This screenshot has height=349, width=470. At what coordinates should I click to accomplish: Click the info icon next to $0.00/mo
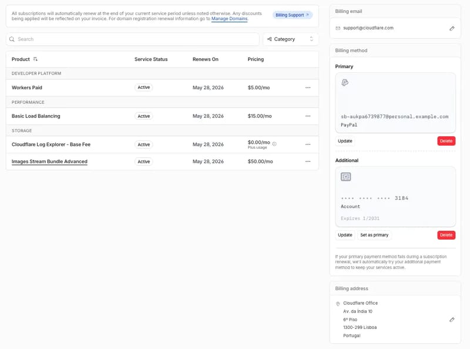point(274,144)
